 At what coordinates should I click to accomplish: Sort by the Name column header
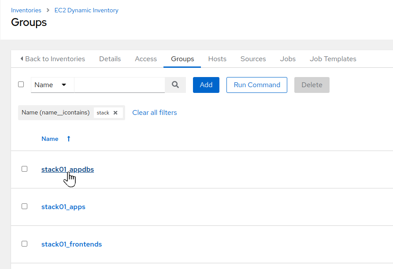point(50,139)
